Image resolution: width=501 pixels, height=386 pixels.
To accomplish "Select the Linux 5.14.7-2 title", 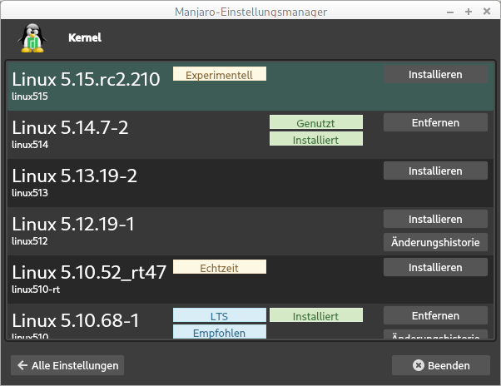I will click(70, 127).
